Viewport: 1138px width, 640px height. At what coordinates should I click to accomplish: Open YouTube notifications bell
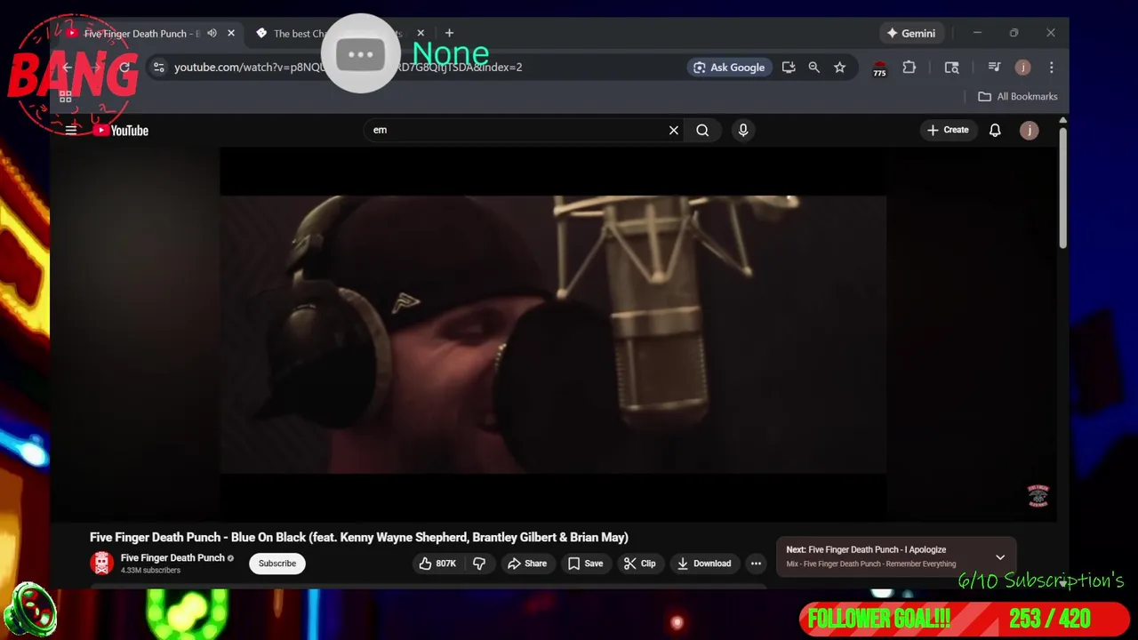(995, 130)
